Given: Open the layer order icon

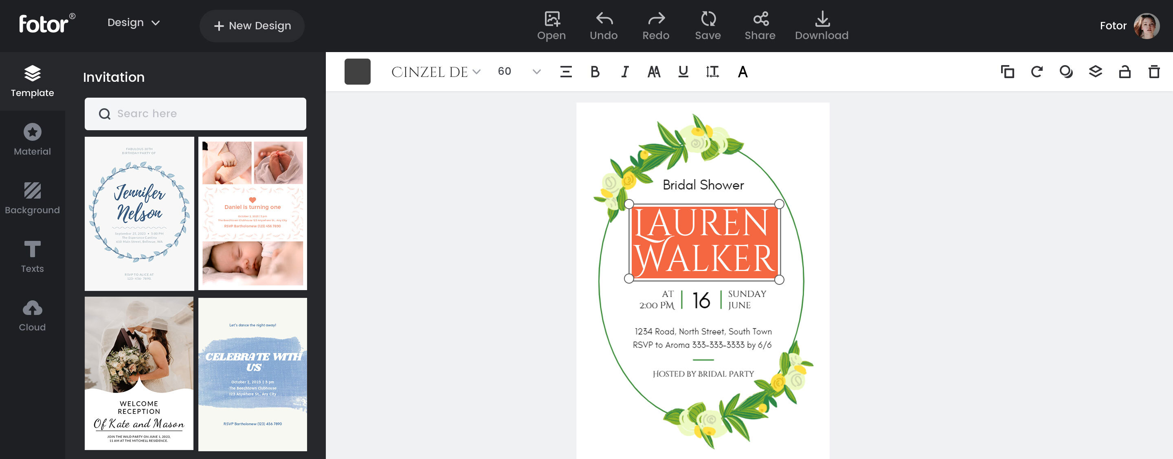Looking at the screenshot, I should click(1095, 72).
